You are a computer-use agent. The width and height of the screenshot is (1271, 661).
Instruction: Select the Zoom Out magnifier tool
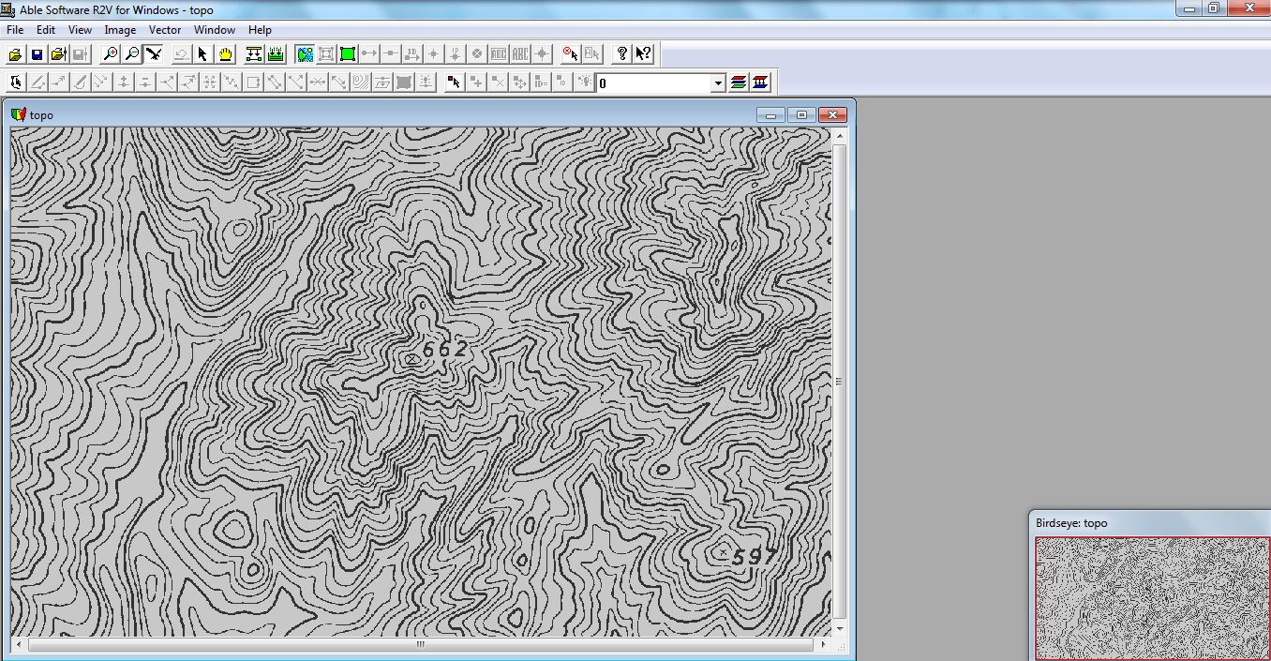click(132, 54)
